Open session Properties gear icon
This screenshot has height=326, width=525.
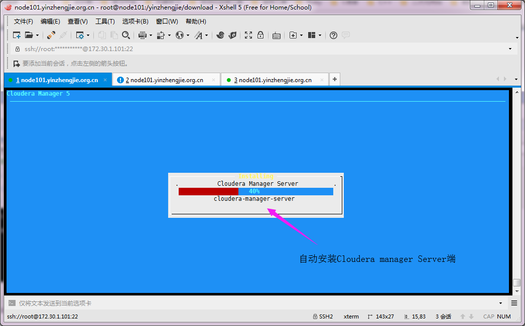coord(80,35)
